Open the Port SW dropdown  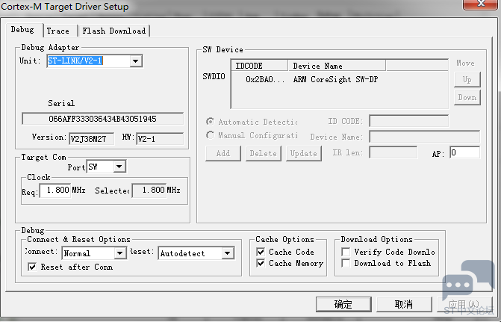pos(119,167)
